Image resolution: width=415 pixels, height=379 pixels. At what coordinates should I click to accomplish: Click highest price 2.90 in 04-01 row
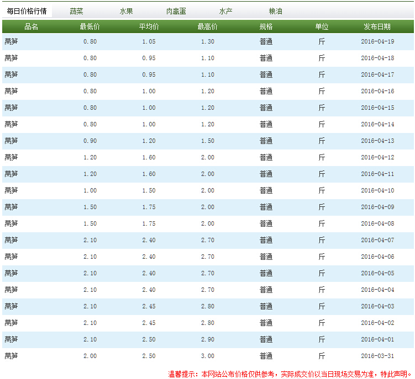[x=208, y=339]
